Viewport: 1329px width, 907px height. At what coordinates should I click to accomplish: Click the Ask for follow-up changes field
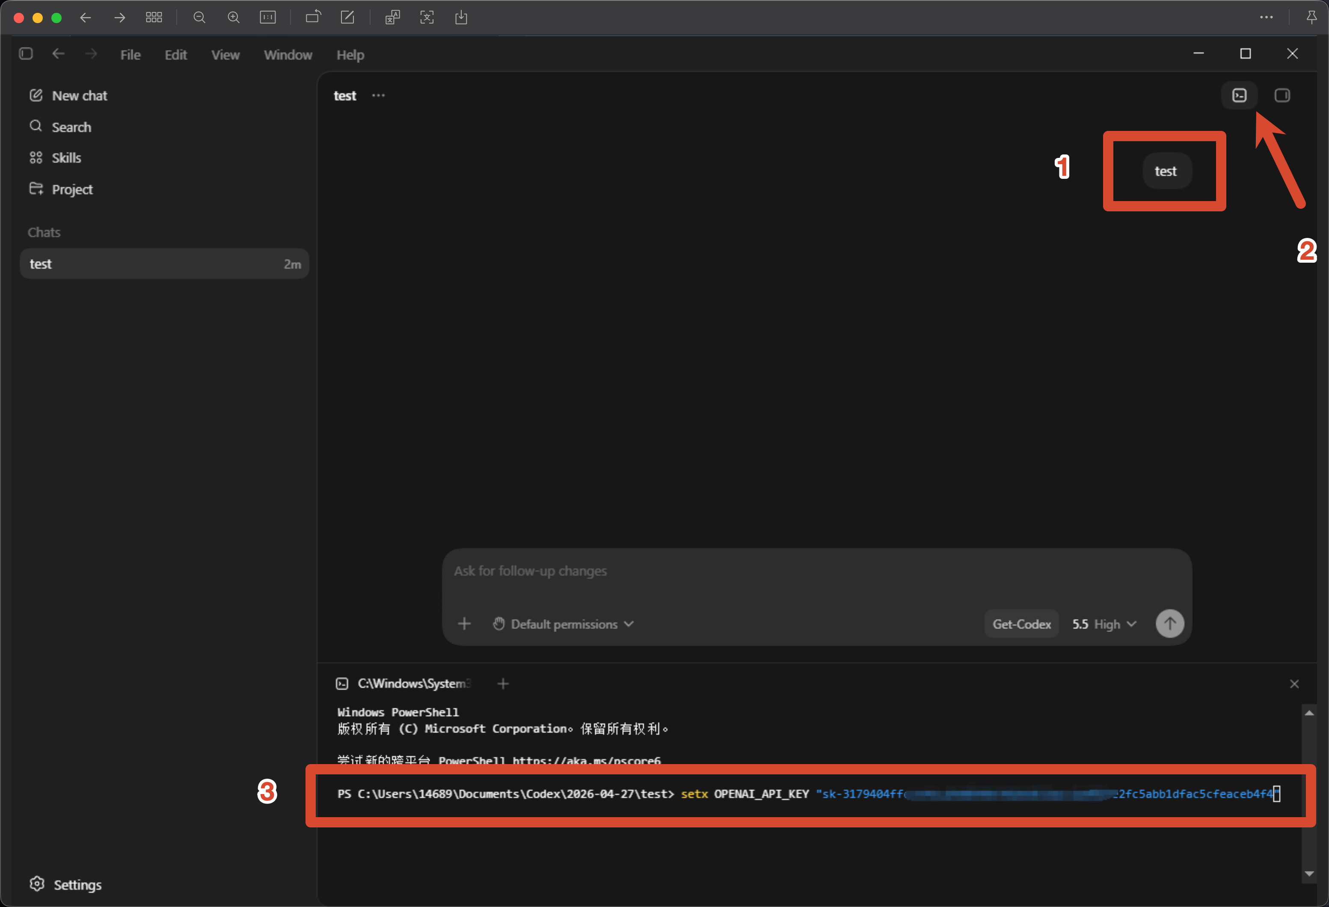click(817, 571)
